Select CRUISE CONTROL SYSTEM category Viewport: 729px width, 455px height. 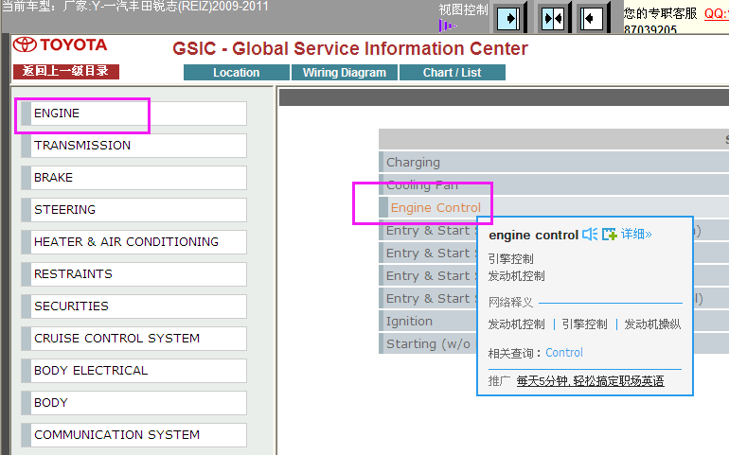point(133,339)
